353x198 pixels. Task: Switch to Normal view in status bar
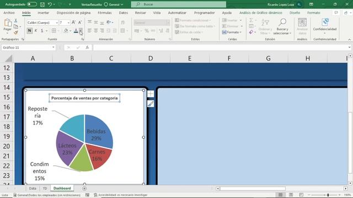click(281, 195)
